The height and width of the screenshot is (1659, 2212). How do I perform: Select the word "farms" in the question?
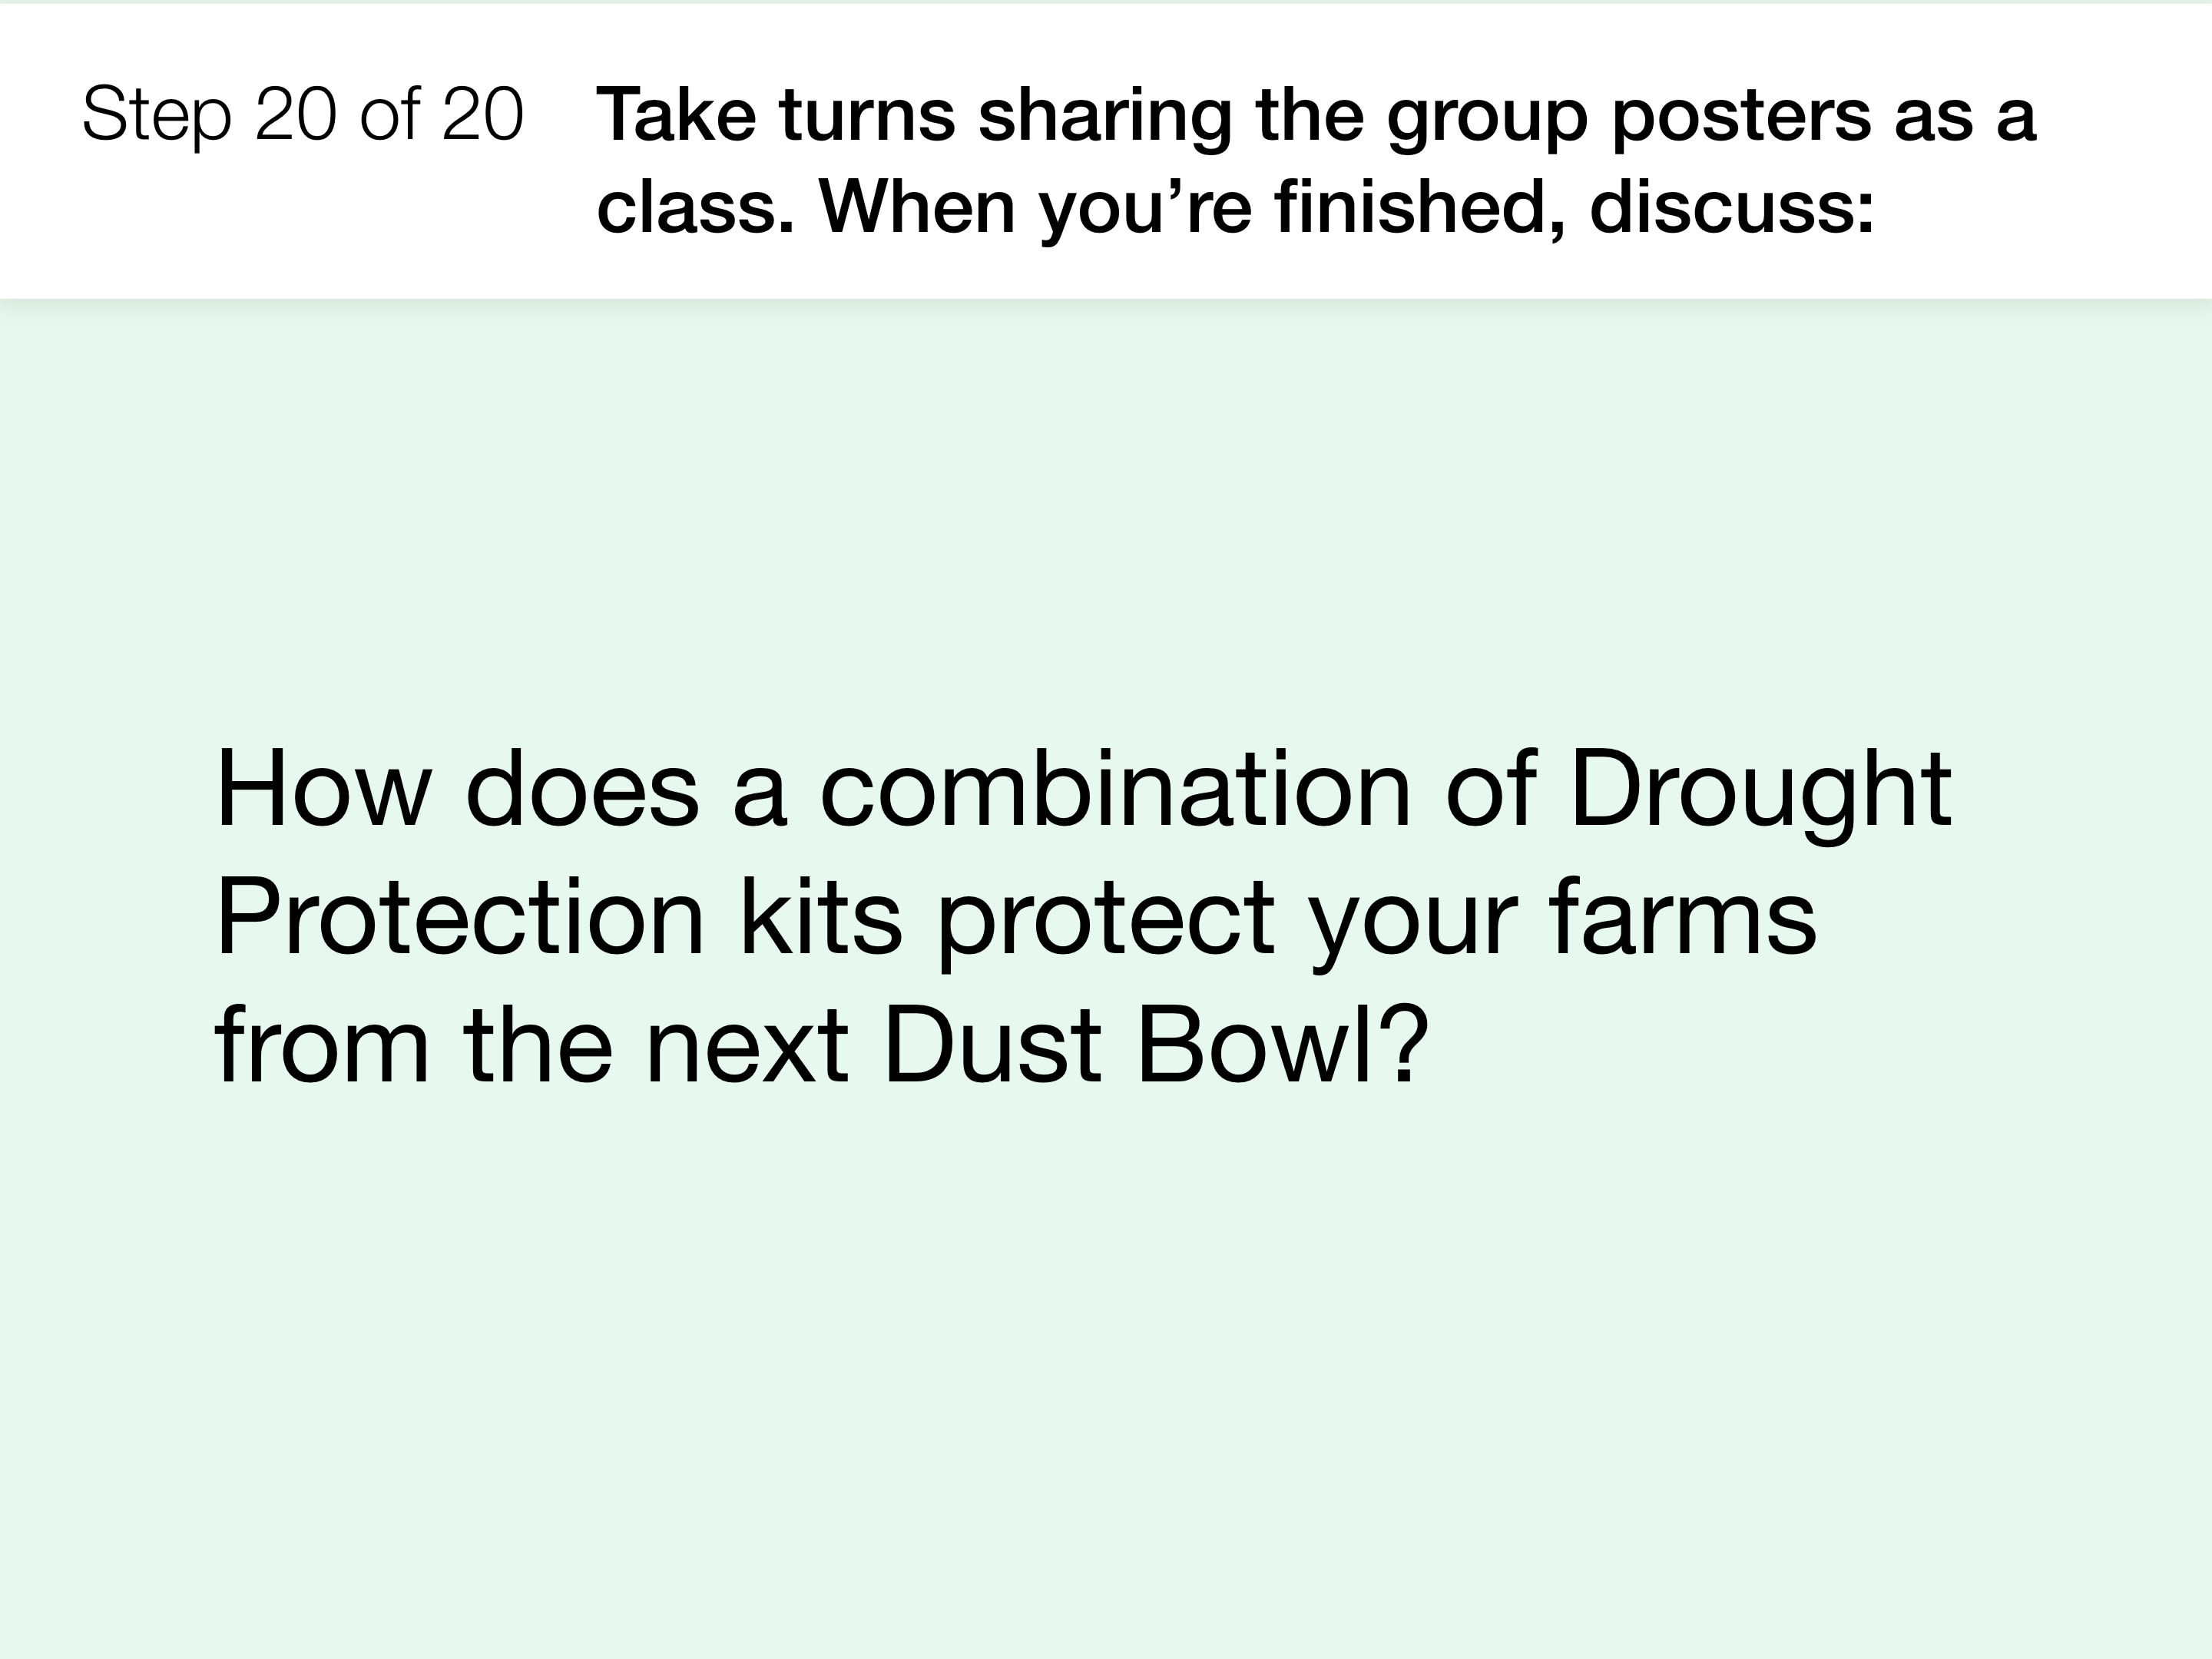click(x=1682, y=917)
